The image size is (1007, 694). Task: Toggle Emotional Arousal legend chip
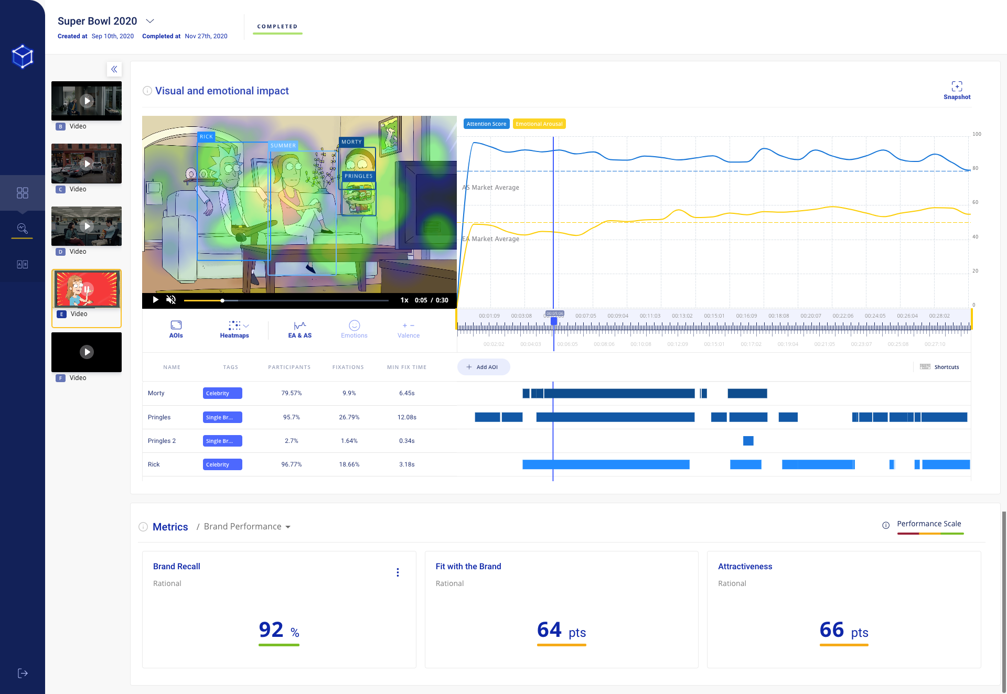[539, 124]
